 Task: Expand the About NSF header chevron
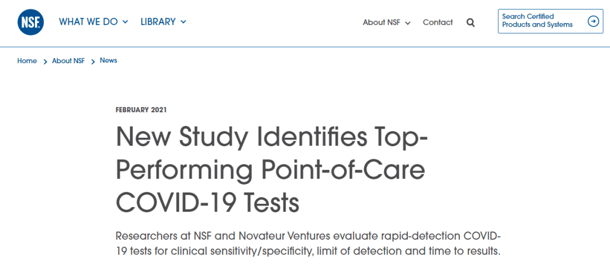coord(408,23)
